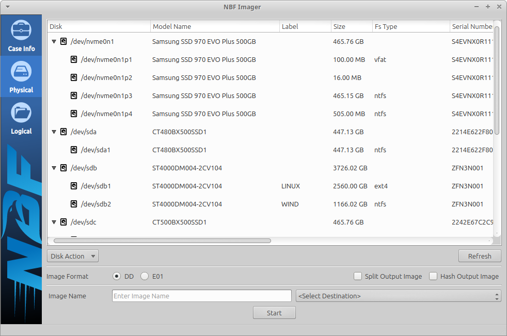Choose the E01 image format option
507x336 pixels.
pyautogui.click(x=145, y=277)
